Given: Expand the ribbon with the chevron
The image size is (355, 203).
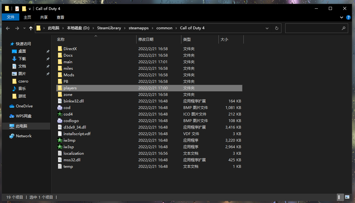Looking at the screenshot, I should coord(341,17).
